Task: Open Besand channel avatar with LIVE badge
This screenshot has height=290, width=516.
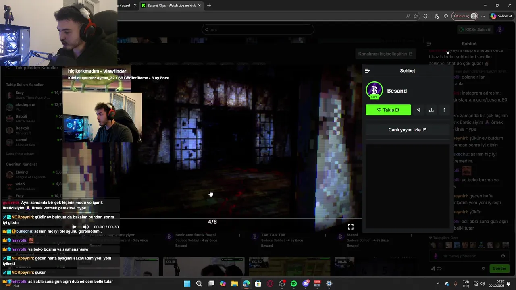Action: click(374, 91)
